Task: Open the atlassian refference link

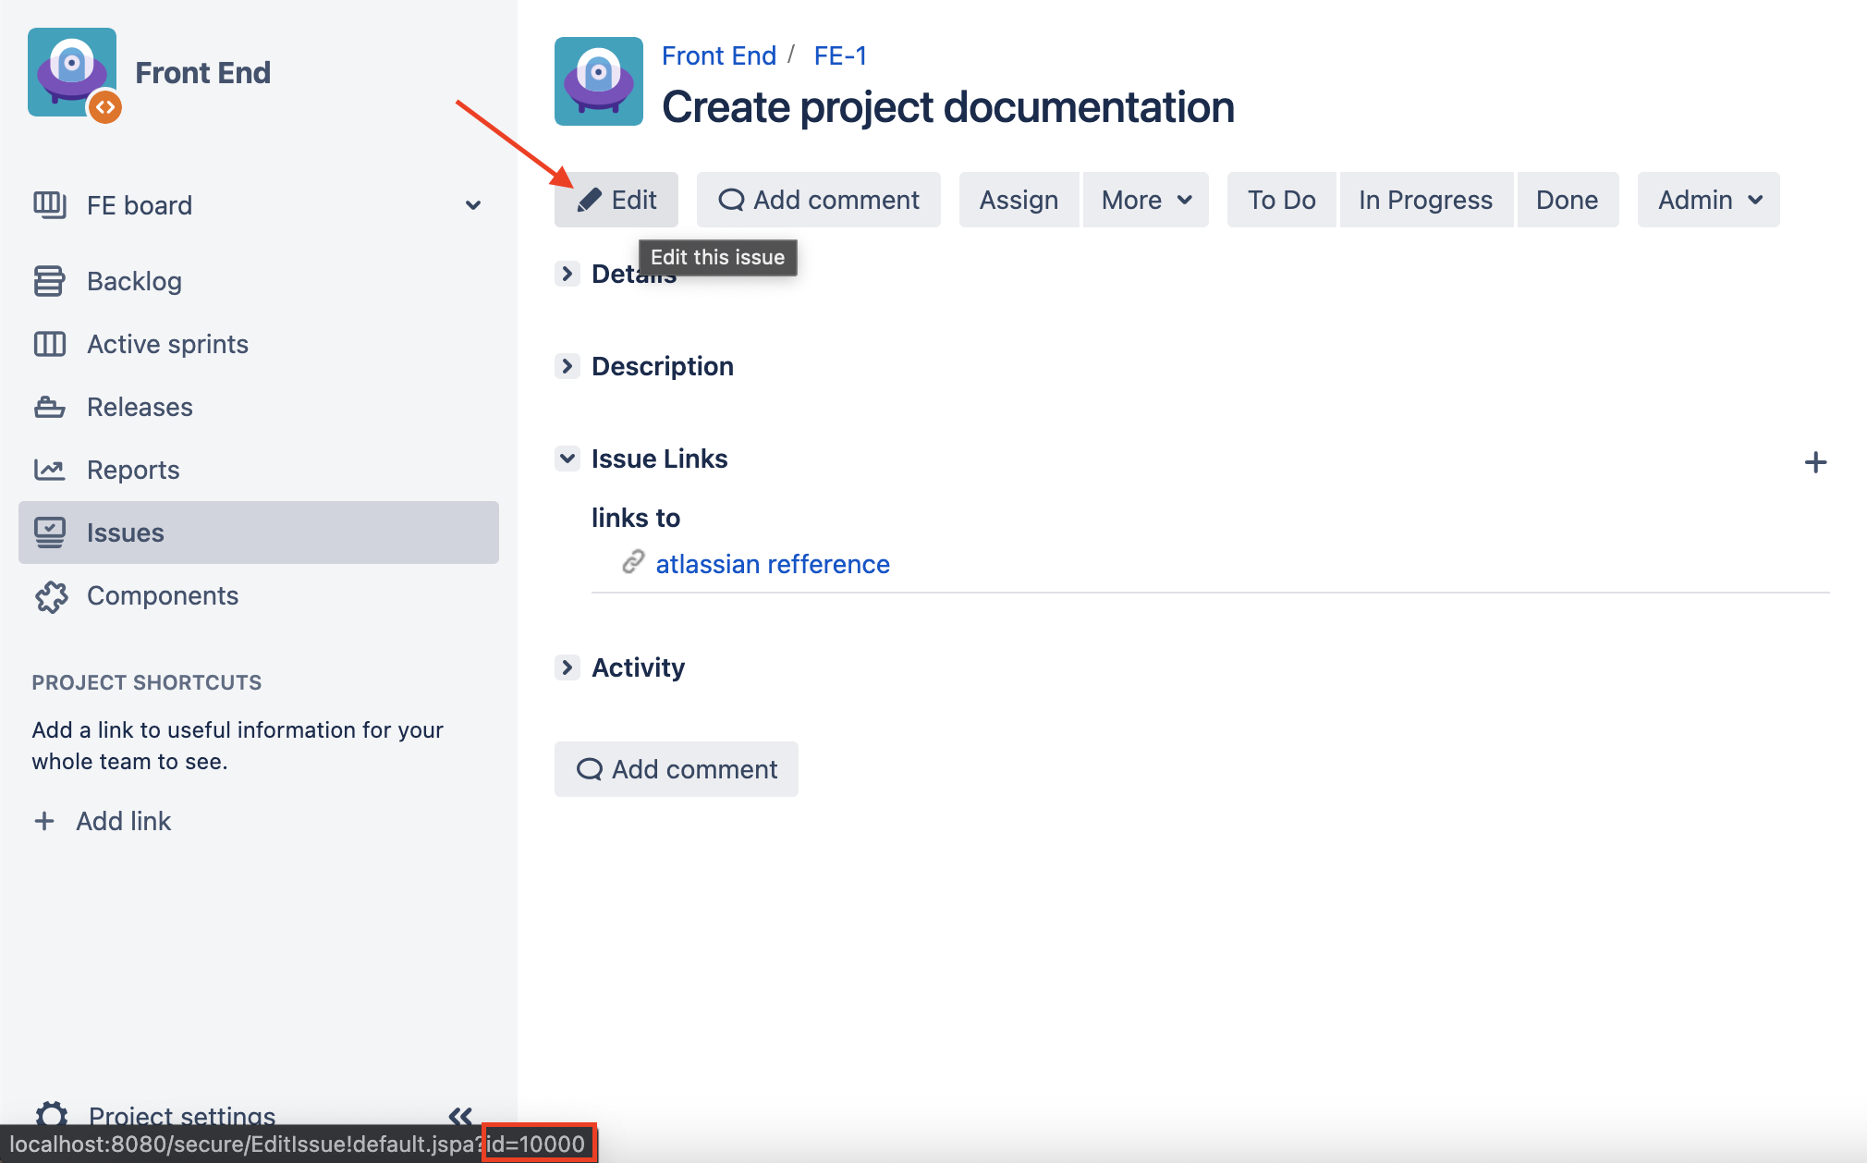Action: [x=773, y=564]
